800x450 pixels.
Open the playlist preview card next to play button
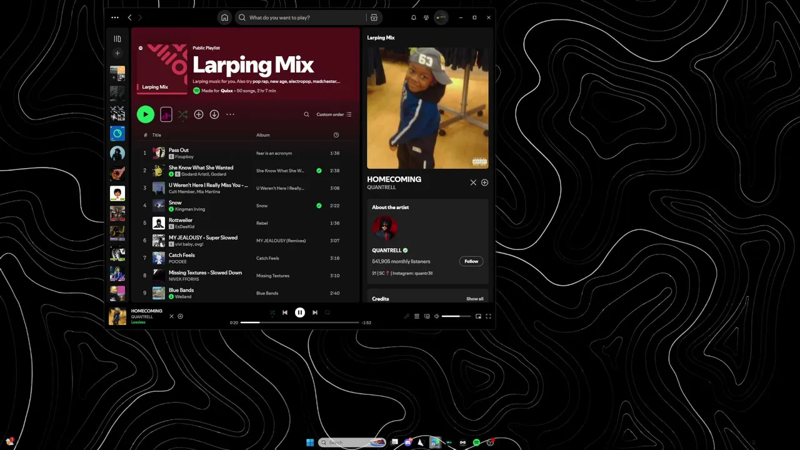(166, 114)
